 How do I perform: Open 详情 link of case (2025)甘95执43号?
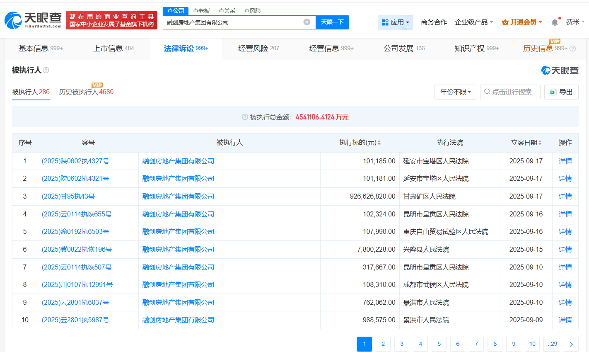click(565, 196)
